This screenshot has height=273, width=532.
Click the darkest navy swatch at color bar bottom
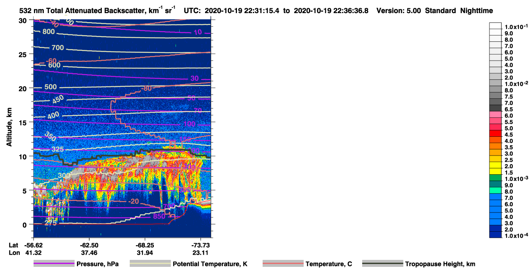[x=495, y=235]
